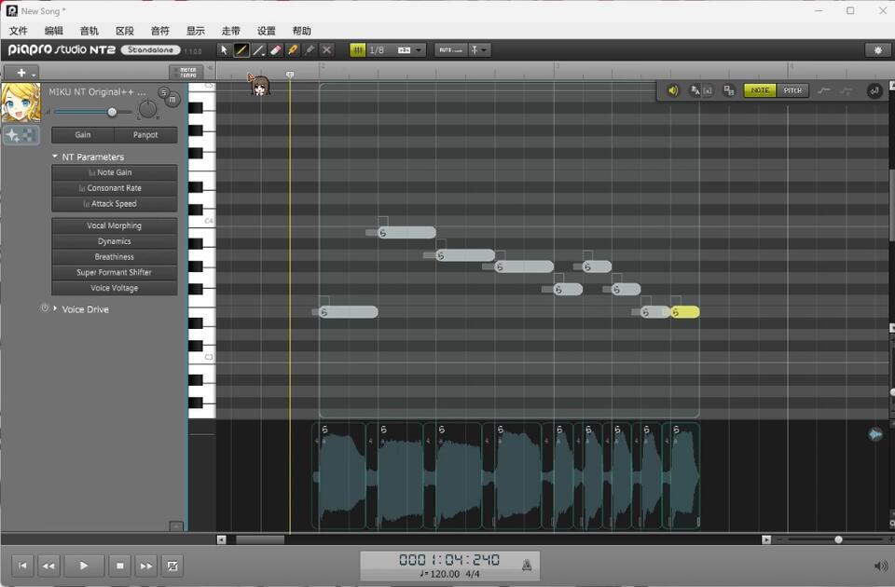Viewport: 895px width, 587px height.
Task: Stop playback with the stop button
Action: (120, 566)
